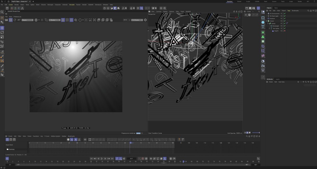Open viewport Cameras menu
Image resolution: width=317 pixels, height=169 pixels.
point(159,12)
